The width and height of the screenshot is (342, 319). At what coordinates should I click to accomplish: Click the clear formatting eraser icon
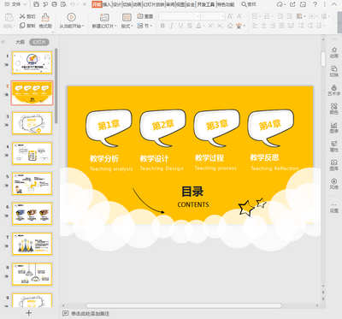point(230,26)
